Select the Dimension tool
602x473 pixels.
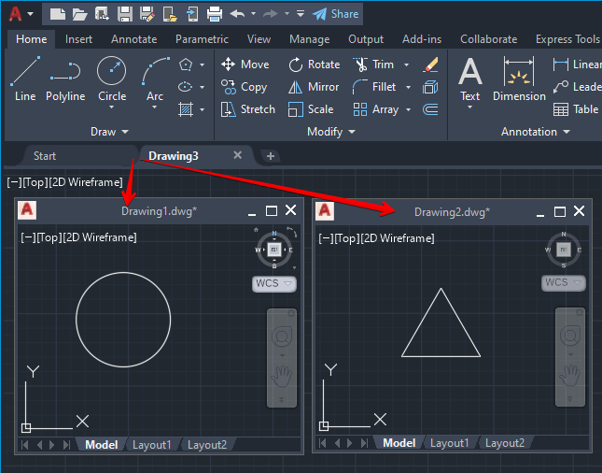pos(519,79)
